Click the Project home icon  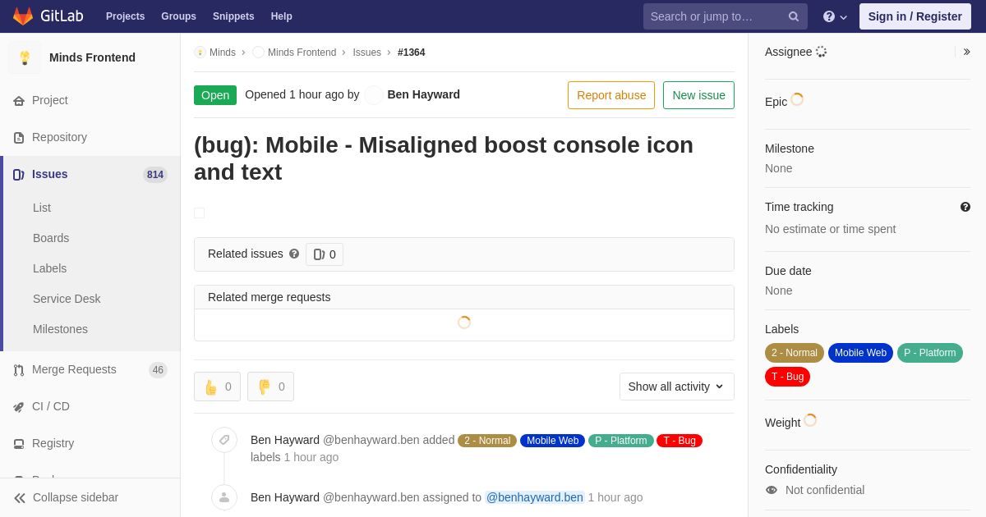click(19, 101)
